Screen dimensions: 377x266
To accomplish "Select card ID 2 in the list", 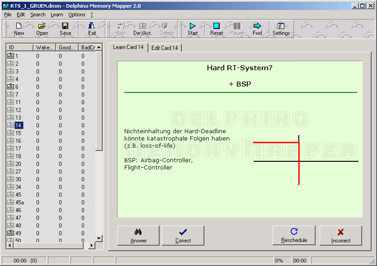I will [x=17, y=64].
